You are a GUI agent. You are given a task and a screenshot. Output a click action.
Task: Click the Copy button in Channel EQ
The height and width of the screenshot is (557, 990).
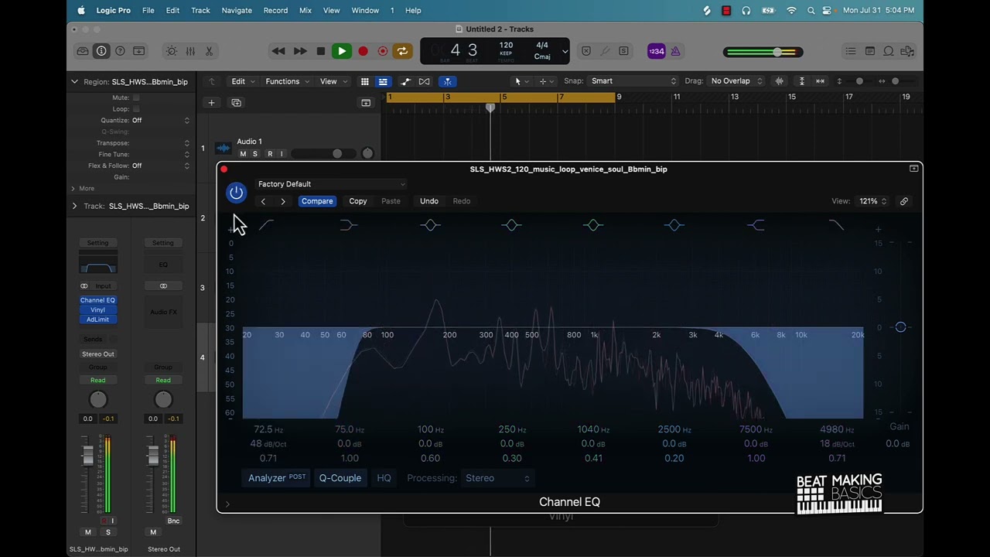tap(358, 201)
